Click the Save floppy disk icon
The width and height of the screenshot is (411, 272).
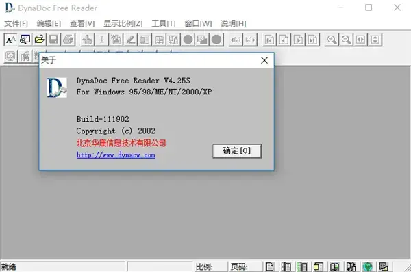coord(54,40)
